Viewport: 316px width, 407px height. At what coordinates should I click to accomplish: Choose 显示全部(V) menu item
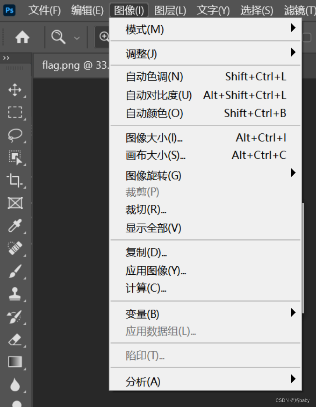point(205,228)
